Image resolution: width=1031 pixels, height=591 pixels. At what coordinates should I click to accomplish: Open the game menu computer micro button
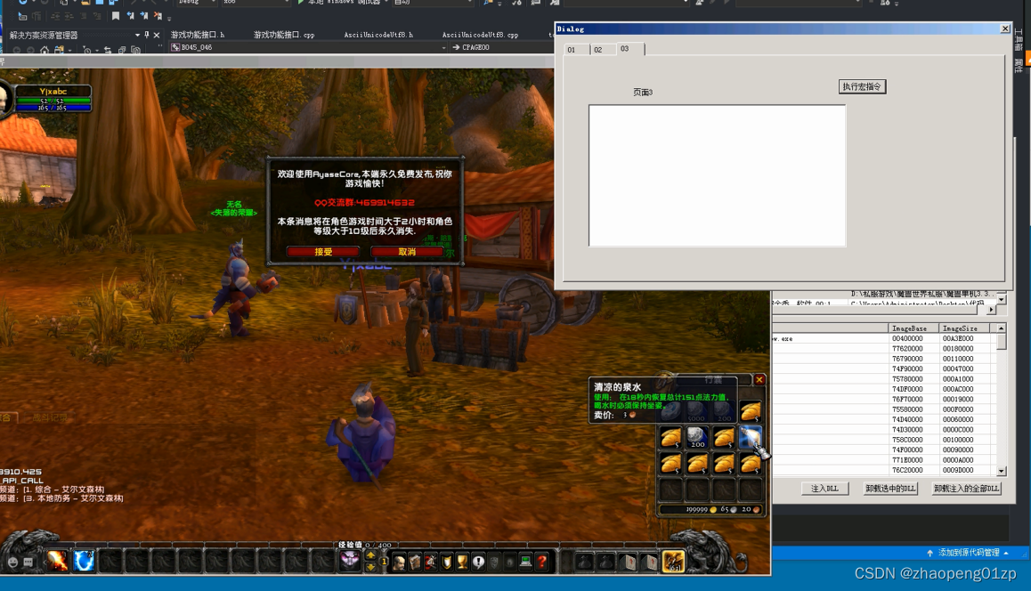[x=525, y=563]
